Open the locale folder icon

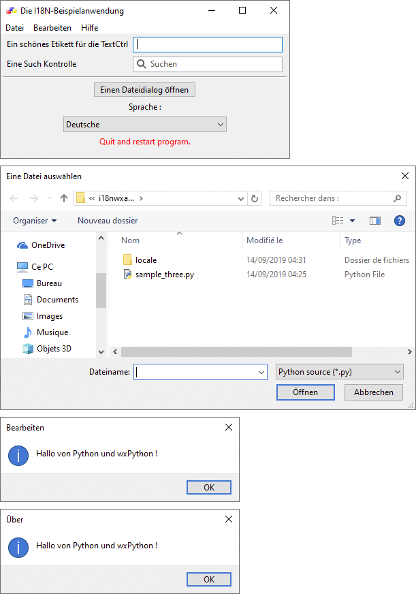tap(127, 260)
